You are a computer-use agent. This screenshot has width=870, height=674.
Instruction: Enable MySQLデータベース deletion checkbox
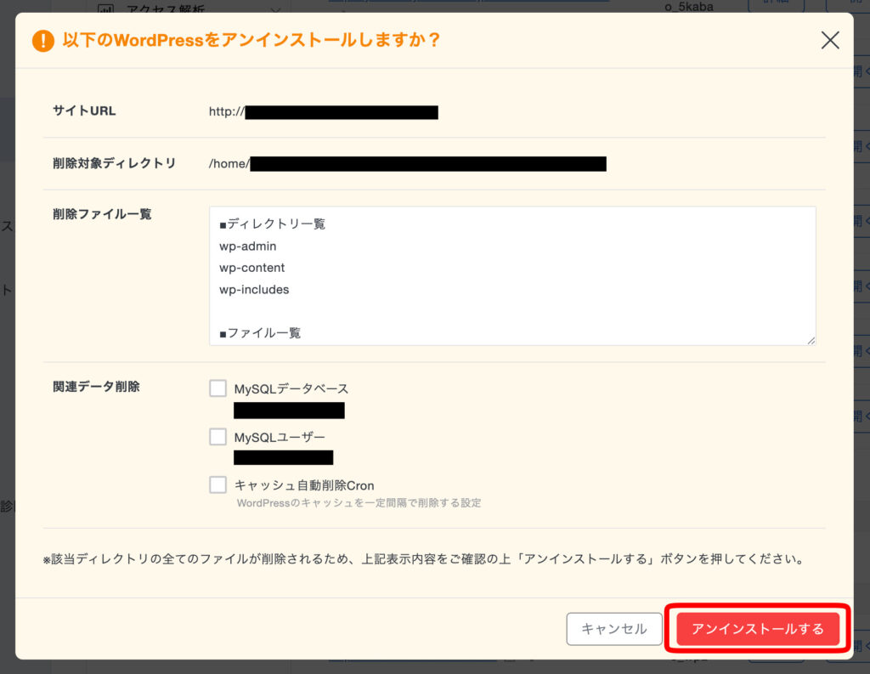click(x=217, y=388)
